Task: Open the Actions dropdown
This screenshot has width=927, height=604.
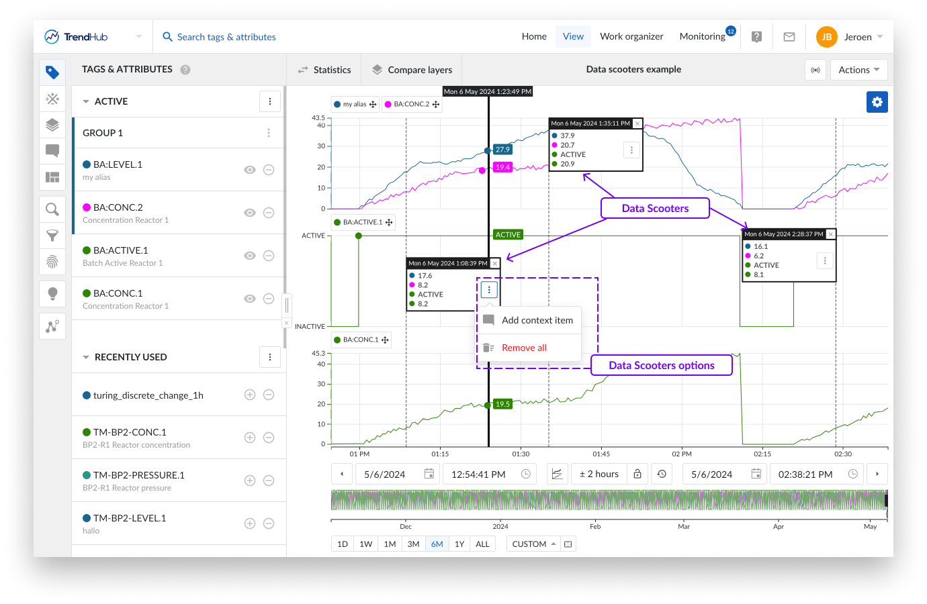Action: [x=858, y=70]
